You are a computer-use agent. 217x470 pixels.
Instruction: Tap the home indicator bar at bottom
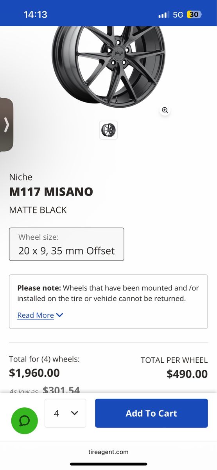click(x=108, y=464)
